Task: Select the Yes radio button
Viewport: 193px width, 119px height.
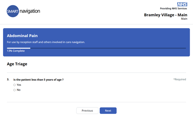Action: 15,85
